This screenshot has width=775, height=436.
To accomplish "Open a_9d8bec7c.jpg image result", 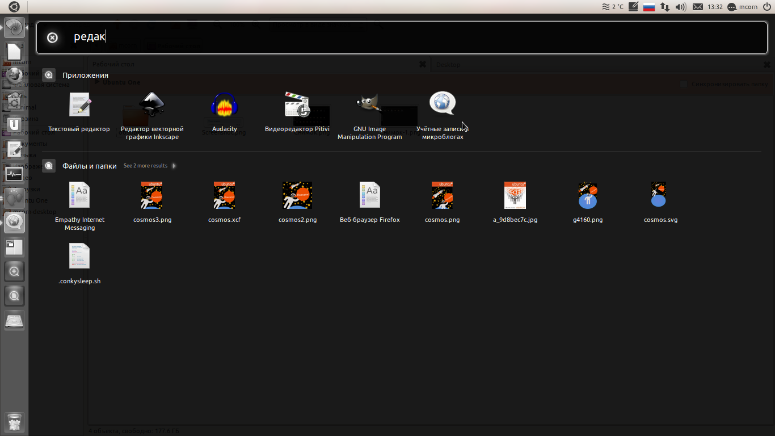I will pos(515,203).
